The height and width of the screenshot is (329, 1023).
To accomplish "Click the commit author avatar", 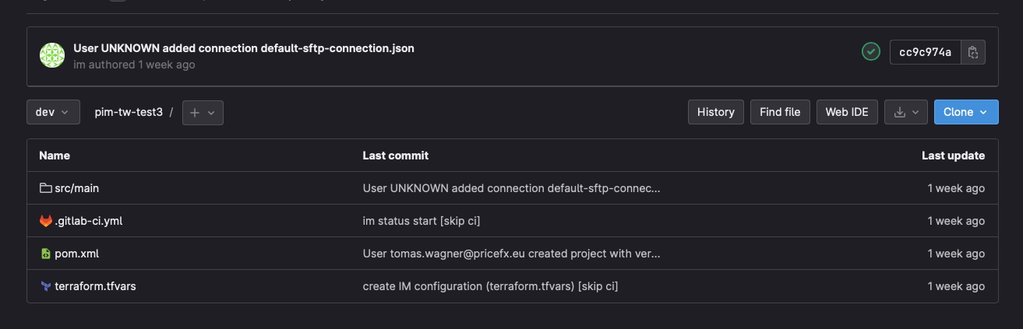I will pyautogui.click(x=52, y=55).
